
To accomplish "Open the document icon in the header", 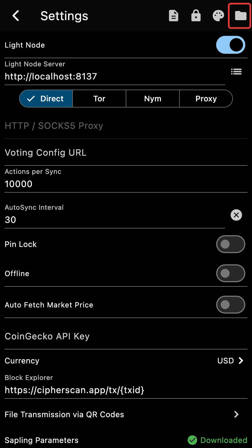I will (174, 16).
